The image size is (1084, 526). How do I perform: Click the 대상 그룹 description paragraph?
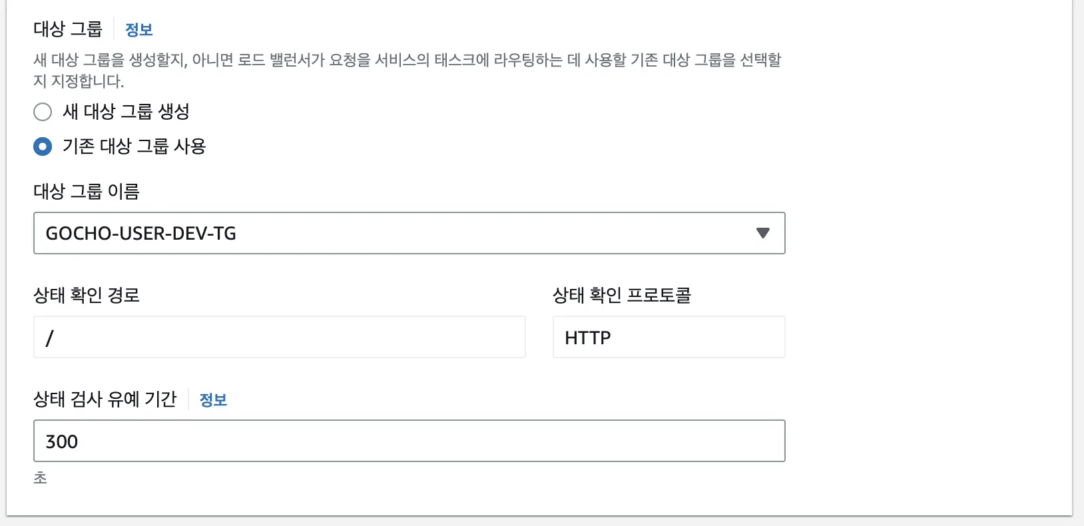(406, 70)
